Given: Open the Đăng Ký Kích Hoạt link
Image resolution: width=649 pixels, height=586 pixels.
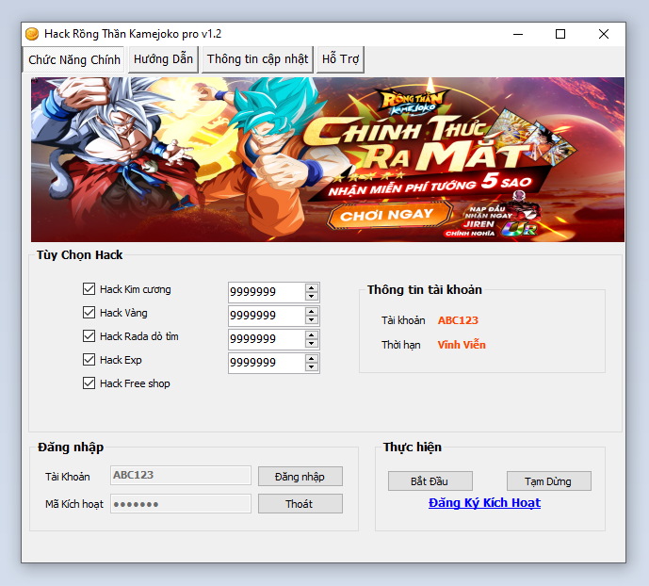Looking at the screenshot, I should point(484,503).
